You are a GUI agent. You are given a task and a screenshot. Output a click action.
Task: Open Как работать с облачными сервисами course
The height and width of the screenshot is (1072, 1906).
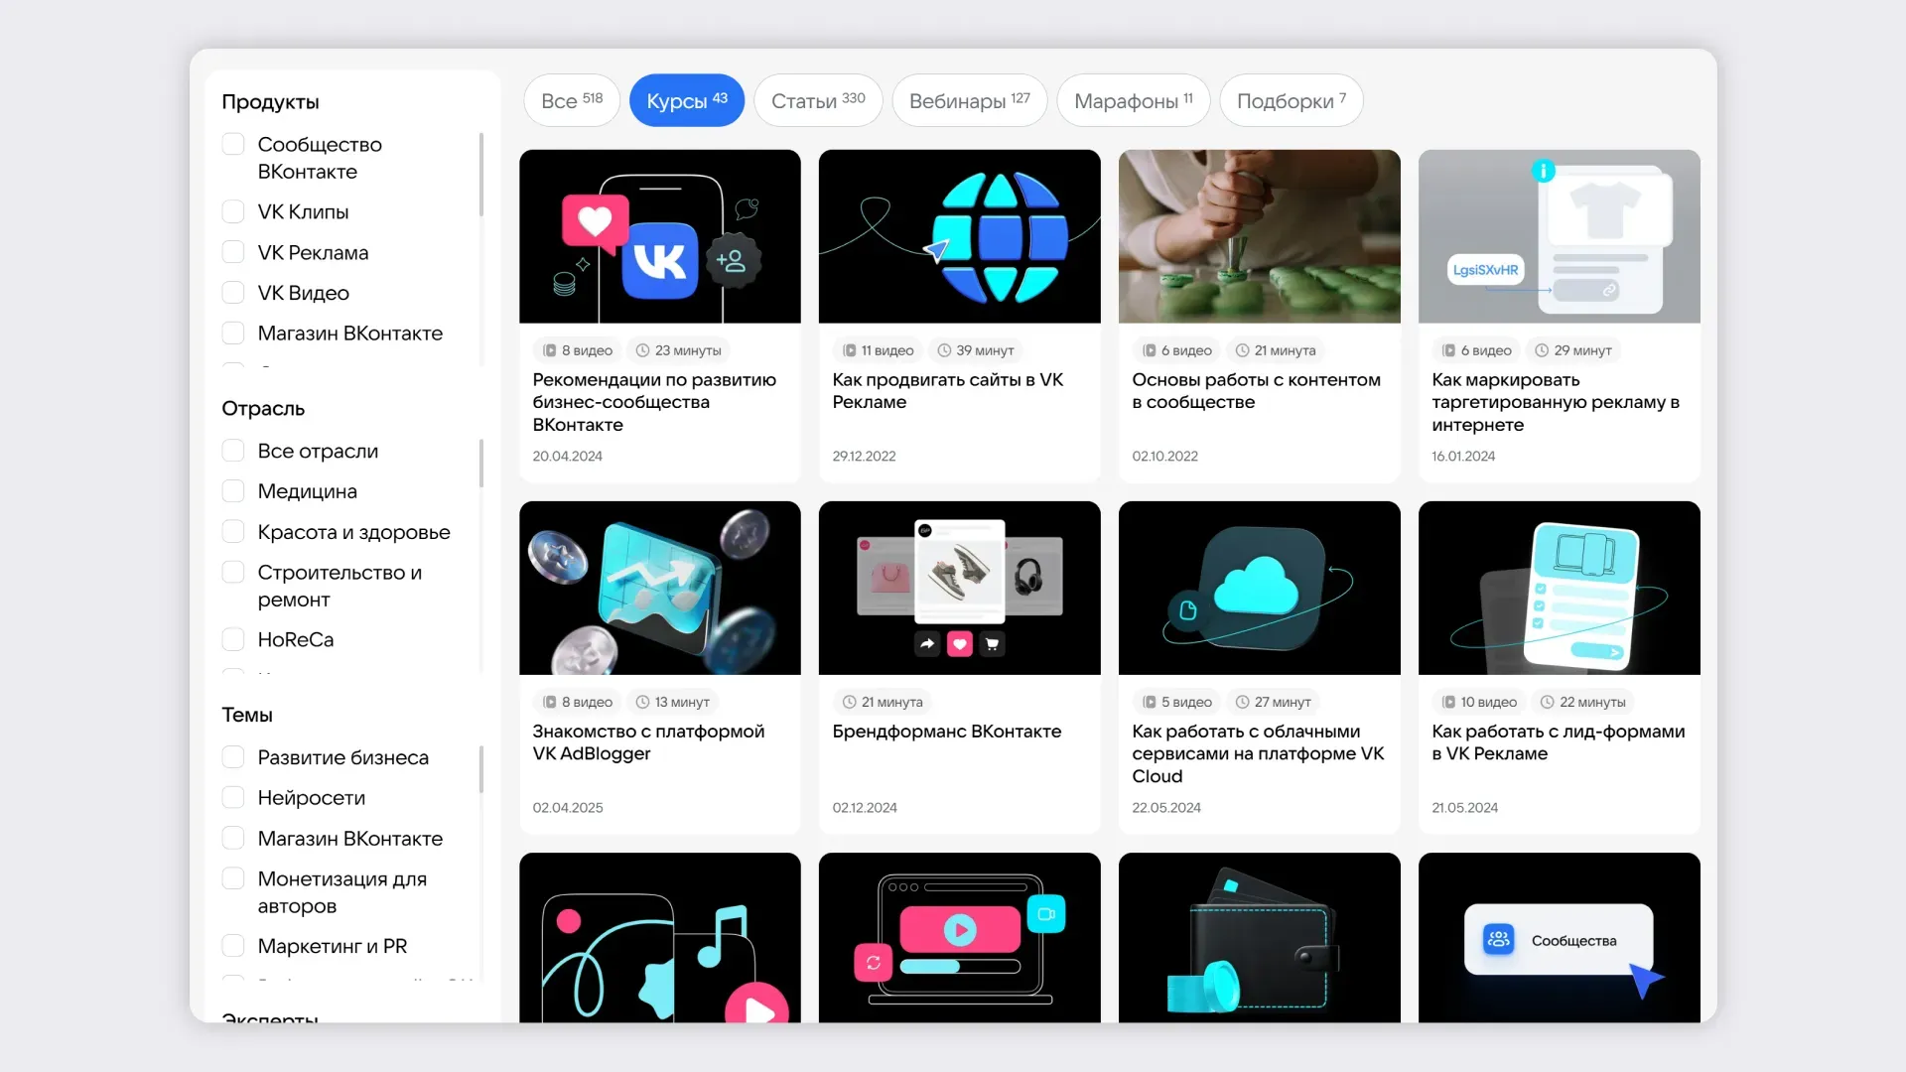tap(1258, 753)
